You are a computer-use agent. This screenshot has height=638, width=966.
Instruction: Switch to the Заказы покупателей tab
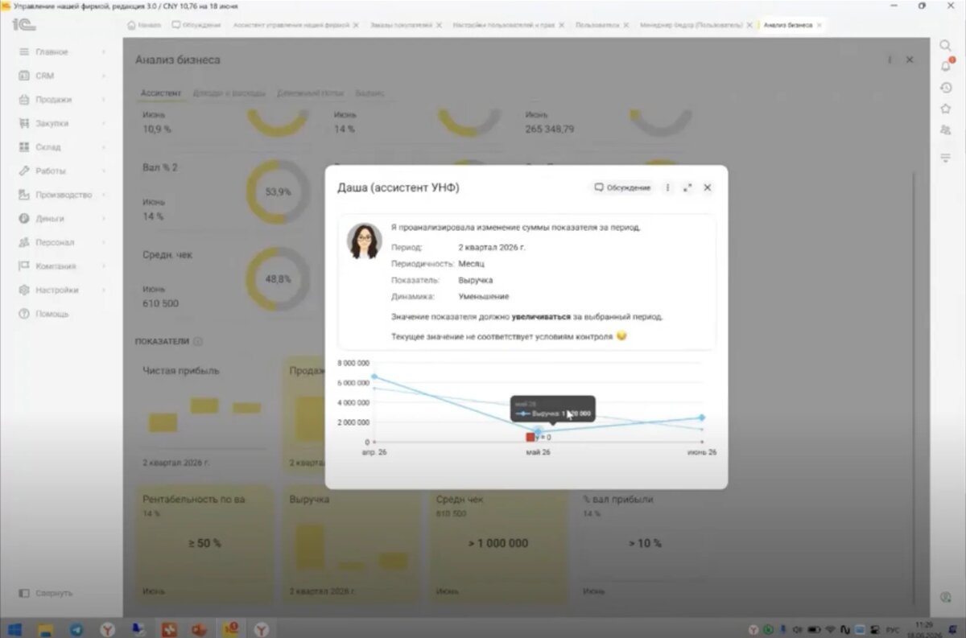point(401,25)
